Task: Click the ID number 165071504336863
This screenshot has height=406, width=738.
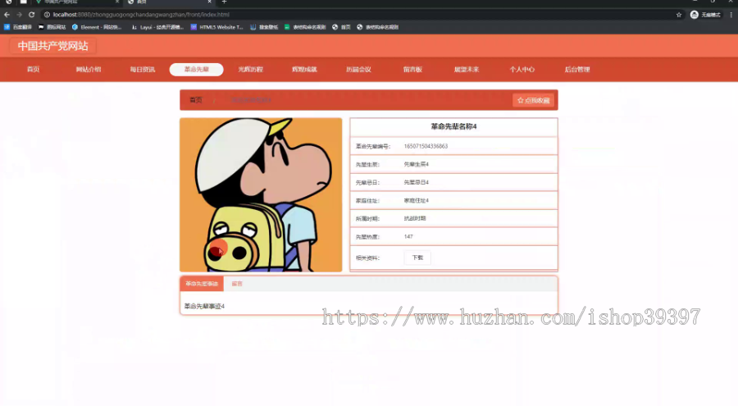Action: point(426,146)
